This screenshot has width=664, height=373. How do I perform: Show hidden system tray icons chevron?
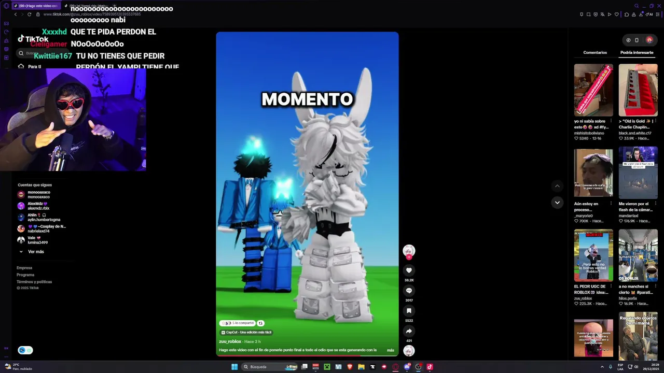[x=602, y=367]
